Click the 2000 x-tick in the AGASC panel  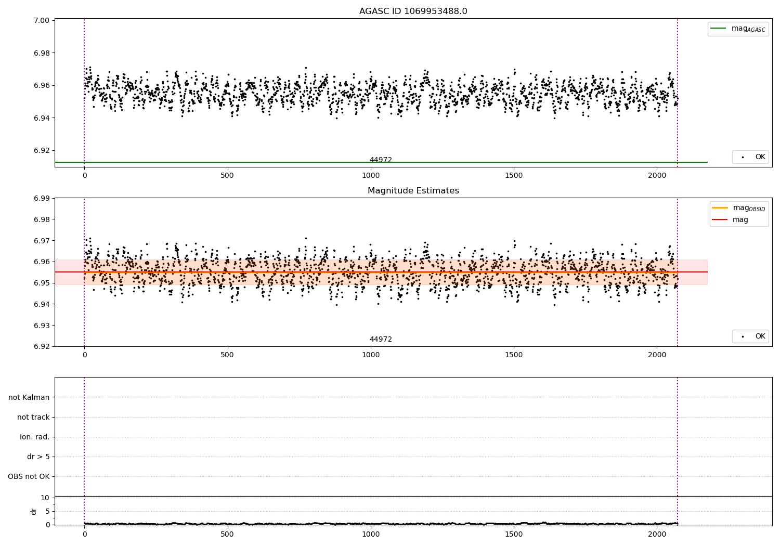657,175
